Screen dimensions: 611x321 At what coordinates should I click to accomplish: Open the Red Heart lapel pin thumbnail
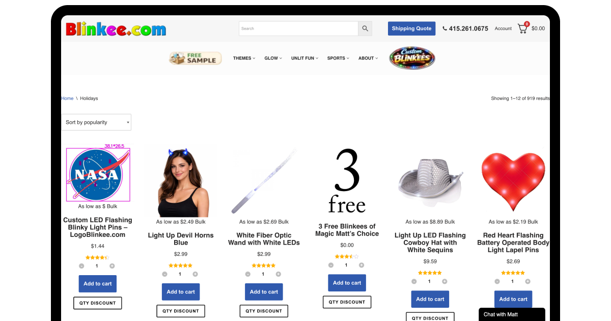tap(513, 181)
